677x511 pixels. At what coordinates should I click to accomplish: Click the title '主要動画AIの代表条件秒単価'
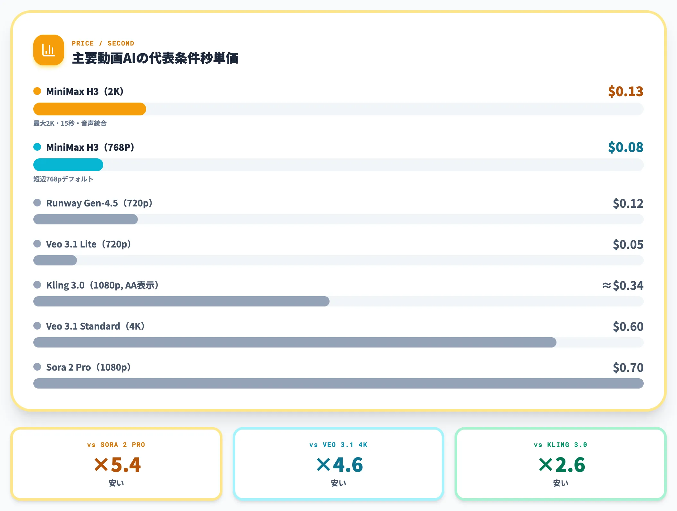(x=155, y=58)
